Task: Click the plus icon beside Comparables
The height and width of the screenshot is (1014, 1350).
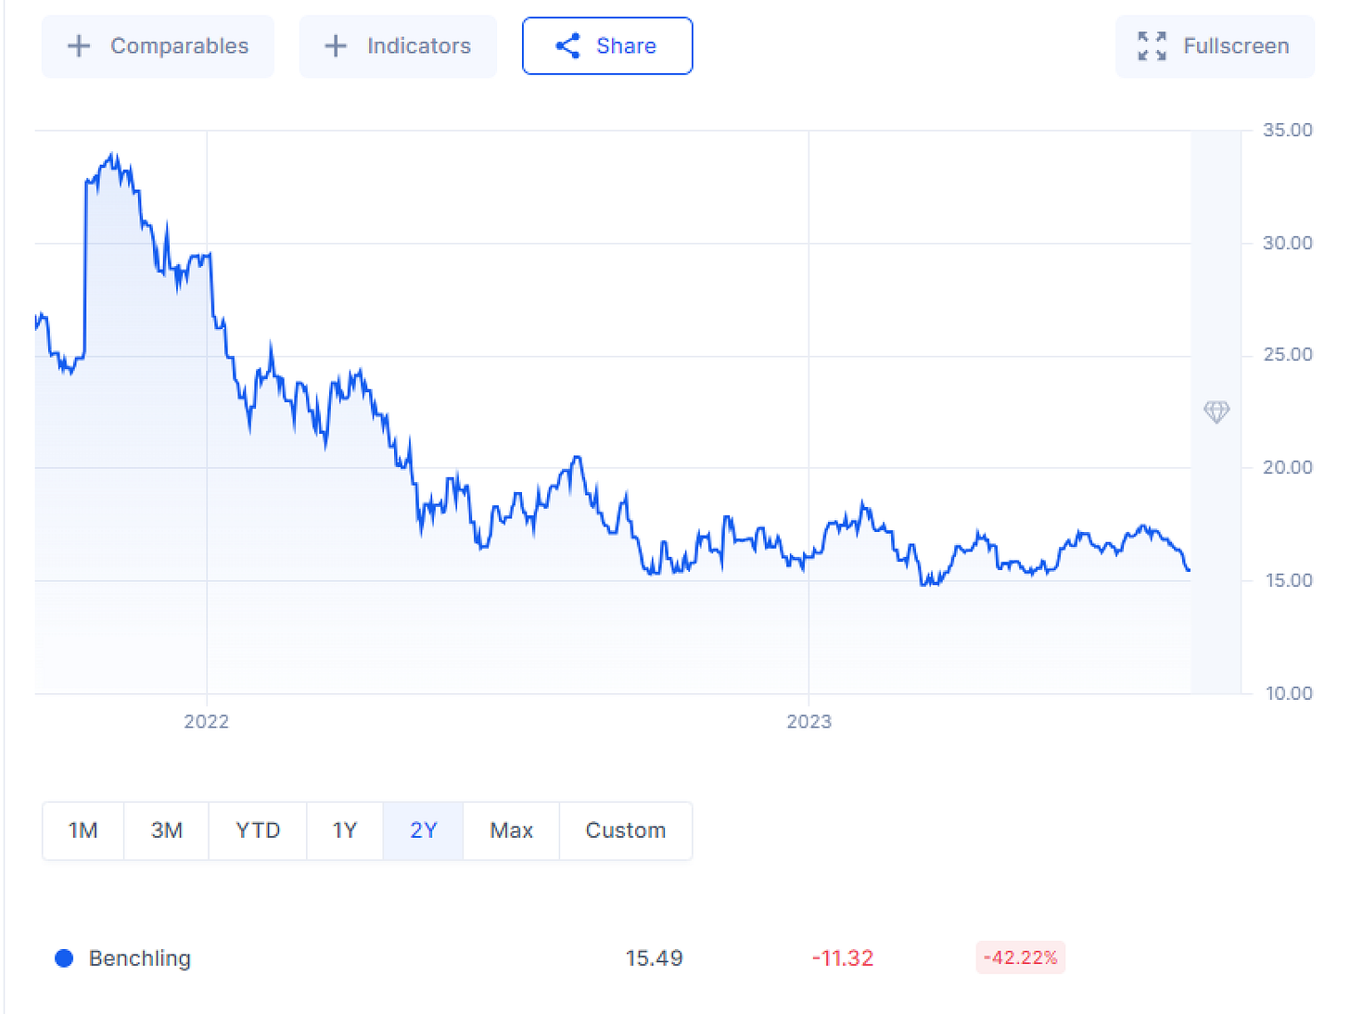Action: [x=80, y=46]
